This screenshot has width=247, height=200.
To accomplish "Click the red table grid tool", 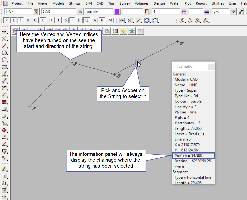I will click(x=4, y=102).
